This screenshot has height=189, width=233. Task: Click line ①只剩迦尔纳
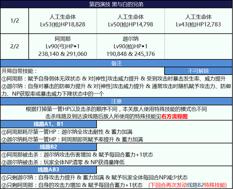tap(95, 177)
